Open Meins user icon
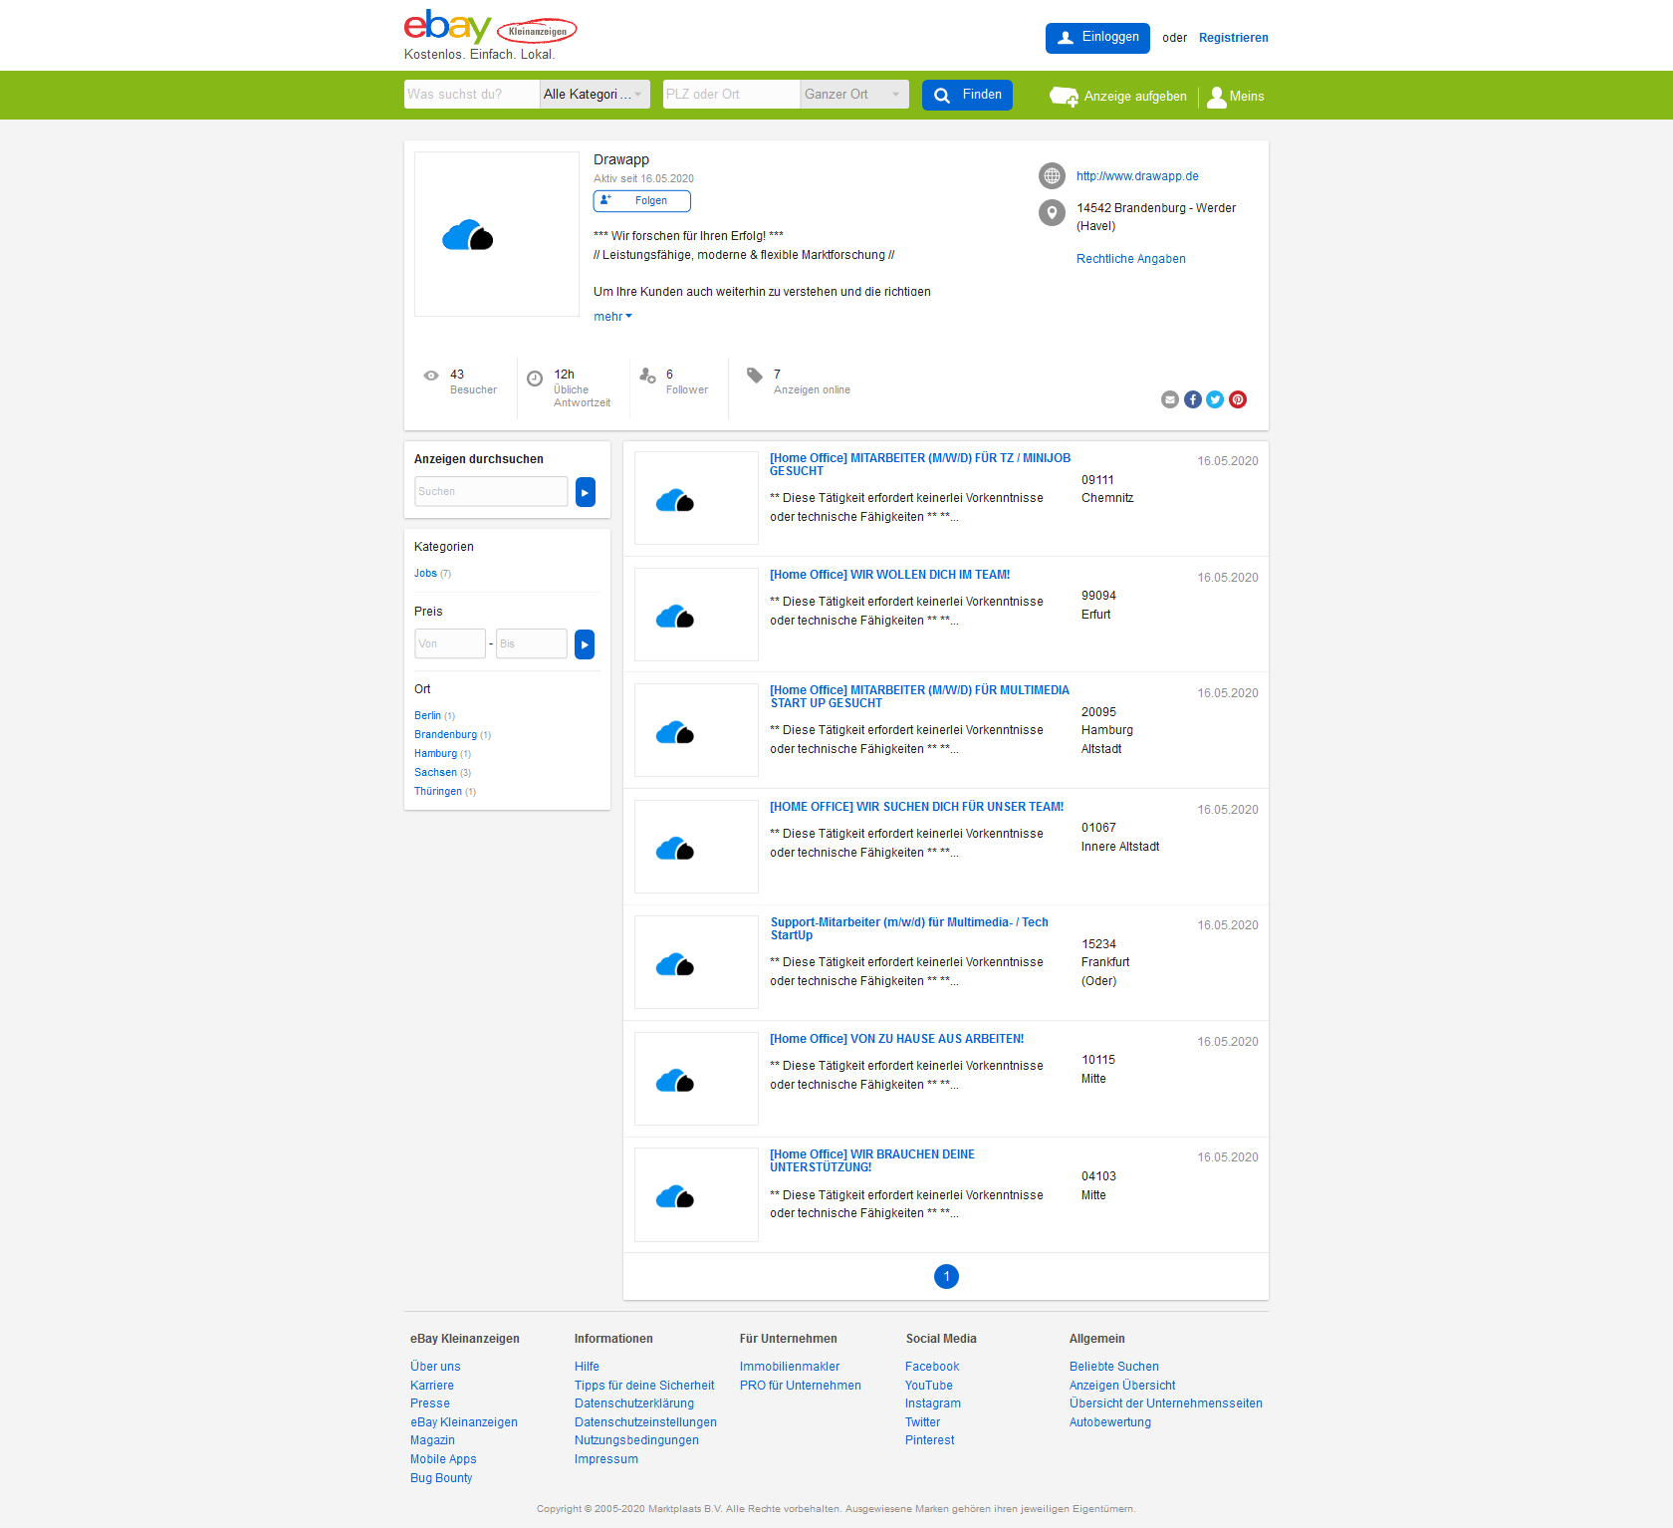Screen dimensions: 1673x1528 click(x=1216, y=97)
